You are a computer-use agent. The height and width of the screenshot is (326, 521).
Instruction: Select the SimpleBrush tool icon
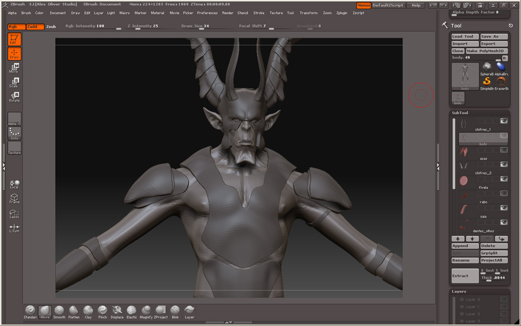[x=487, y=83]
